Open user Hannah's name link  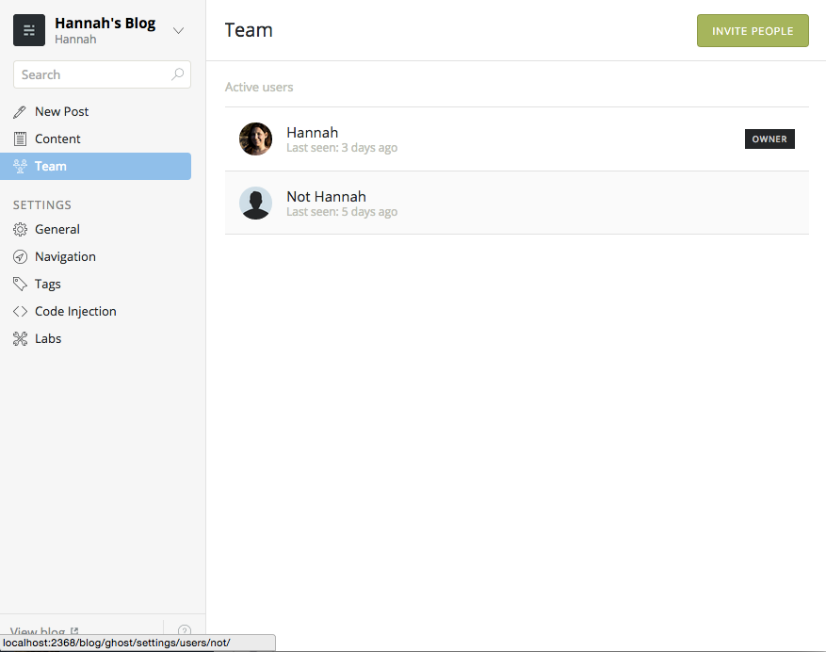(313, 132)
